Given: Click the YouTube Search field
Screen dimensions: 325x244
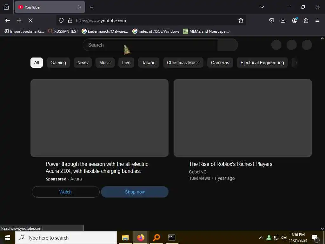Looking at the screenshot, I should pos(150,45).
